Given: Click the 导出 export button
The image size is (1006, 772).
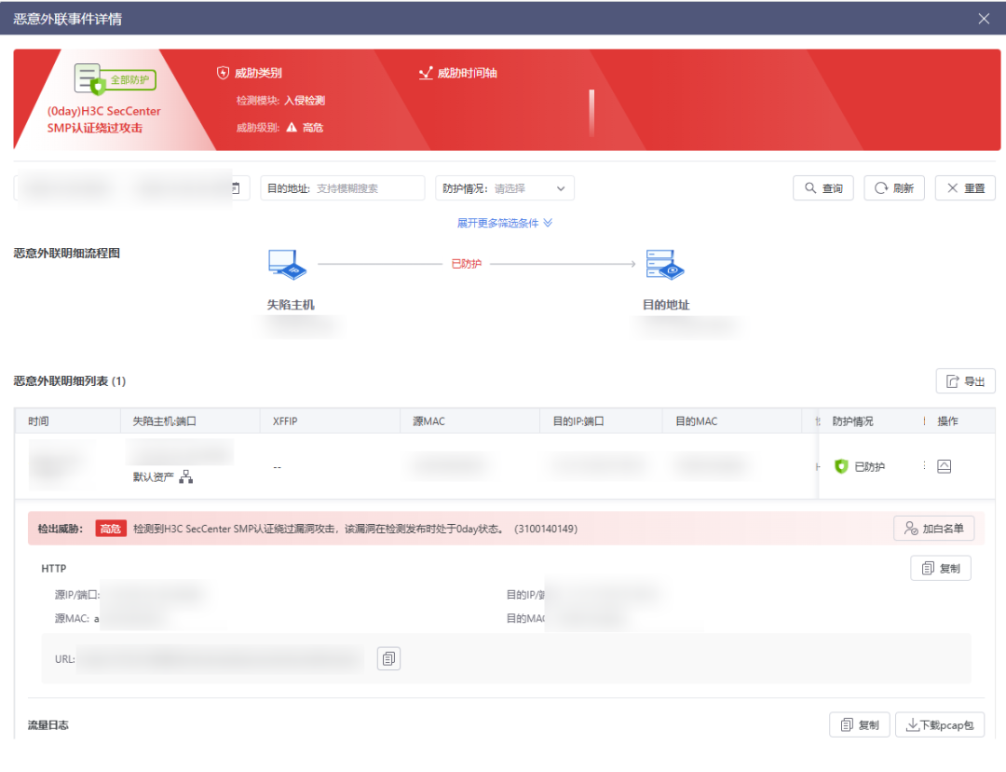Looking at the screenshot, I should pos(966,380).
